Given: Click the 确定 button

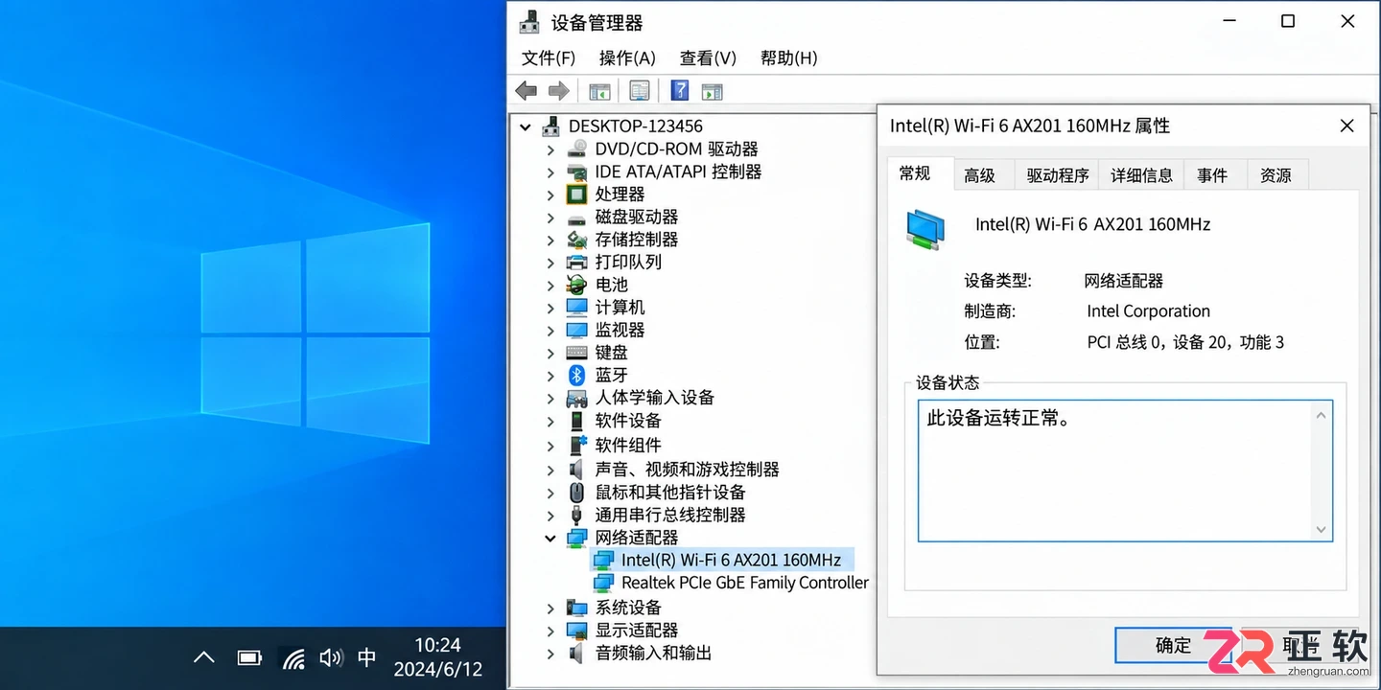Looking at the screenshot, I should 1173,645.
